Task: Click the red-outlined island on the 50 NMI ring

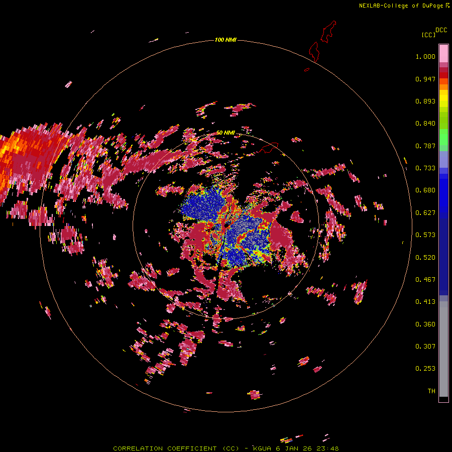Action: tap(269, 148)
